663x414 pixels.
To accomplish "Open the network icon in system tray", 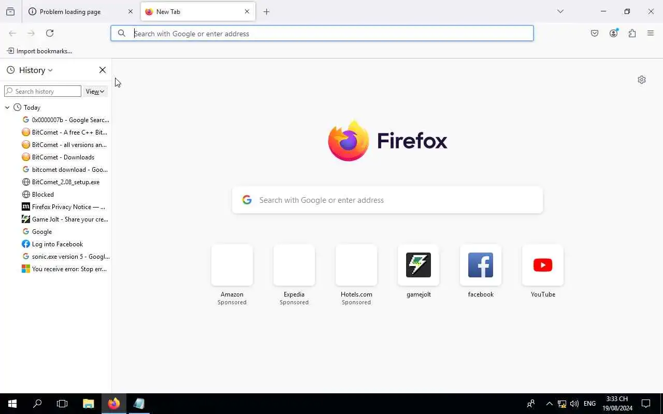I will pos(562,404).
